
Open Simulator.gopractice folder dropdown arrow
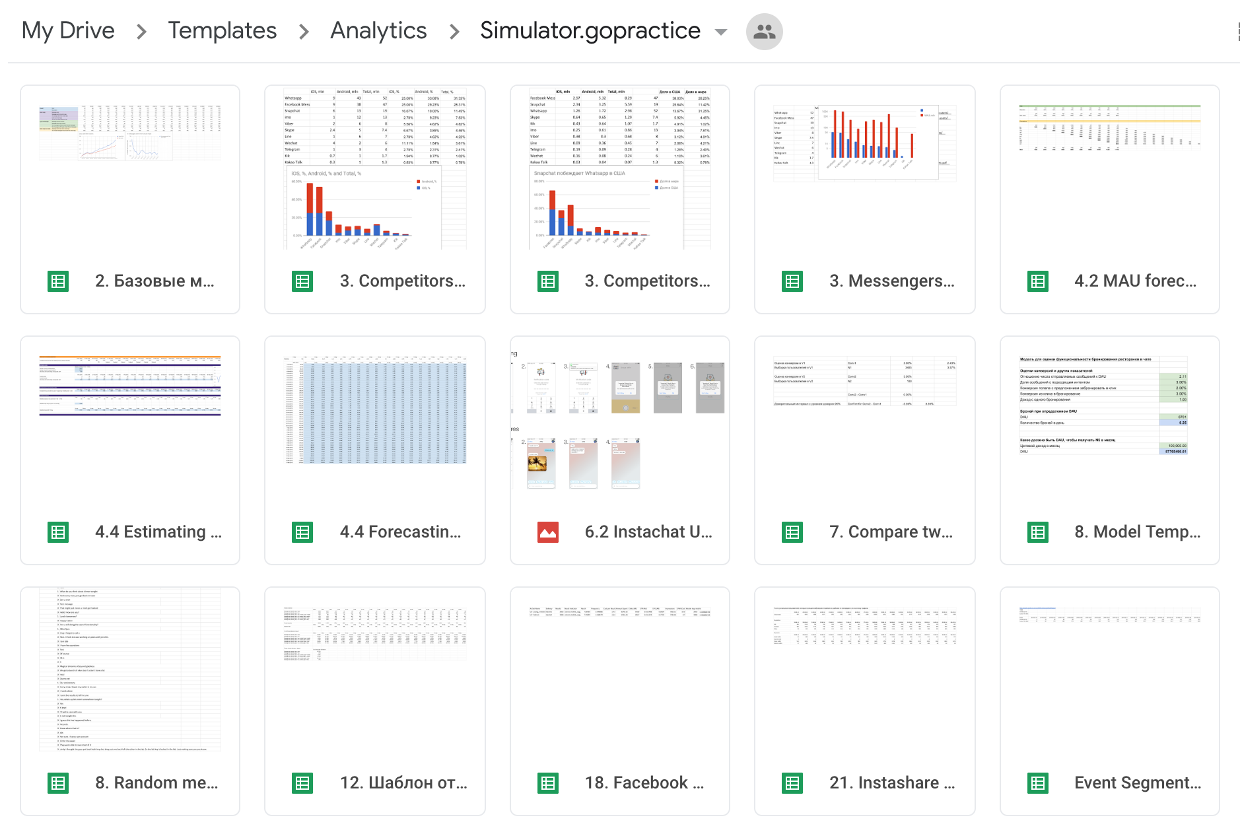point(721,32)
